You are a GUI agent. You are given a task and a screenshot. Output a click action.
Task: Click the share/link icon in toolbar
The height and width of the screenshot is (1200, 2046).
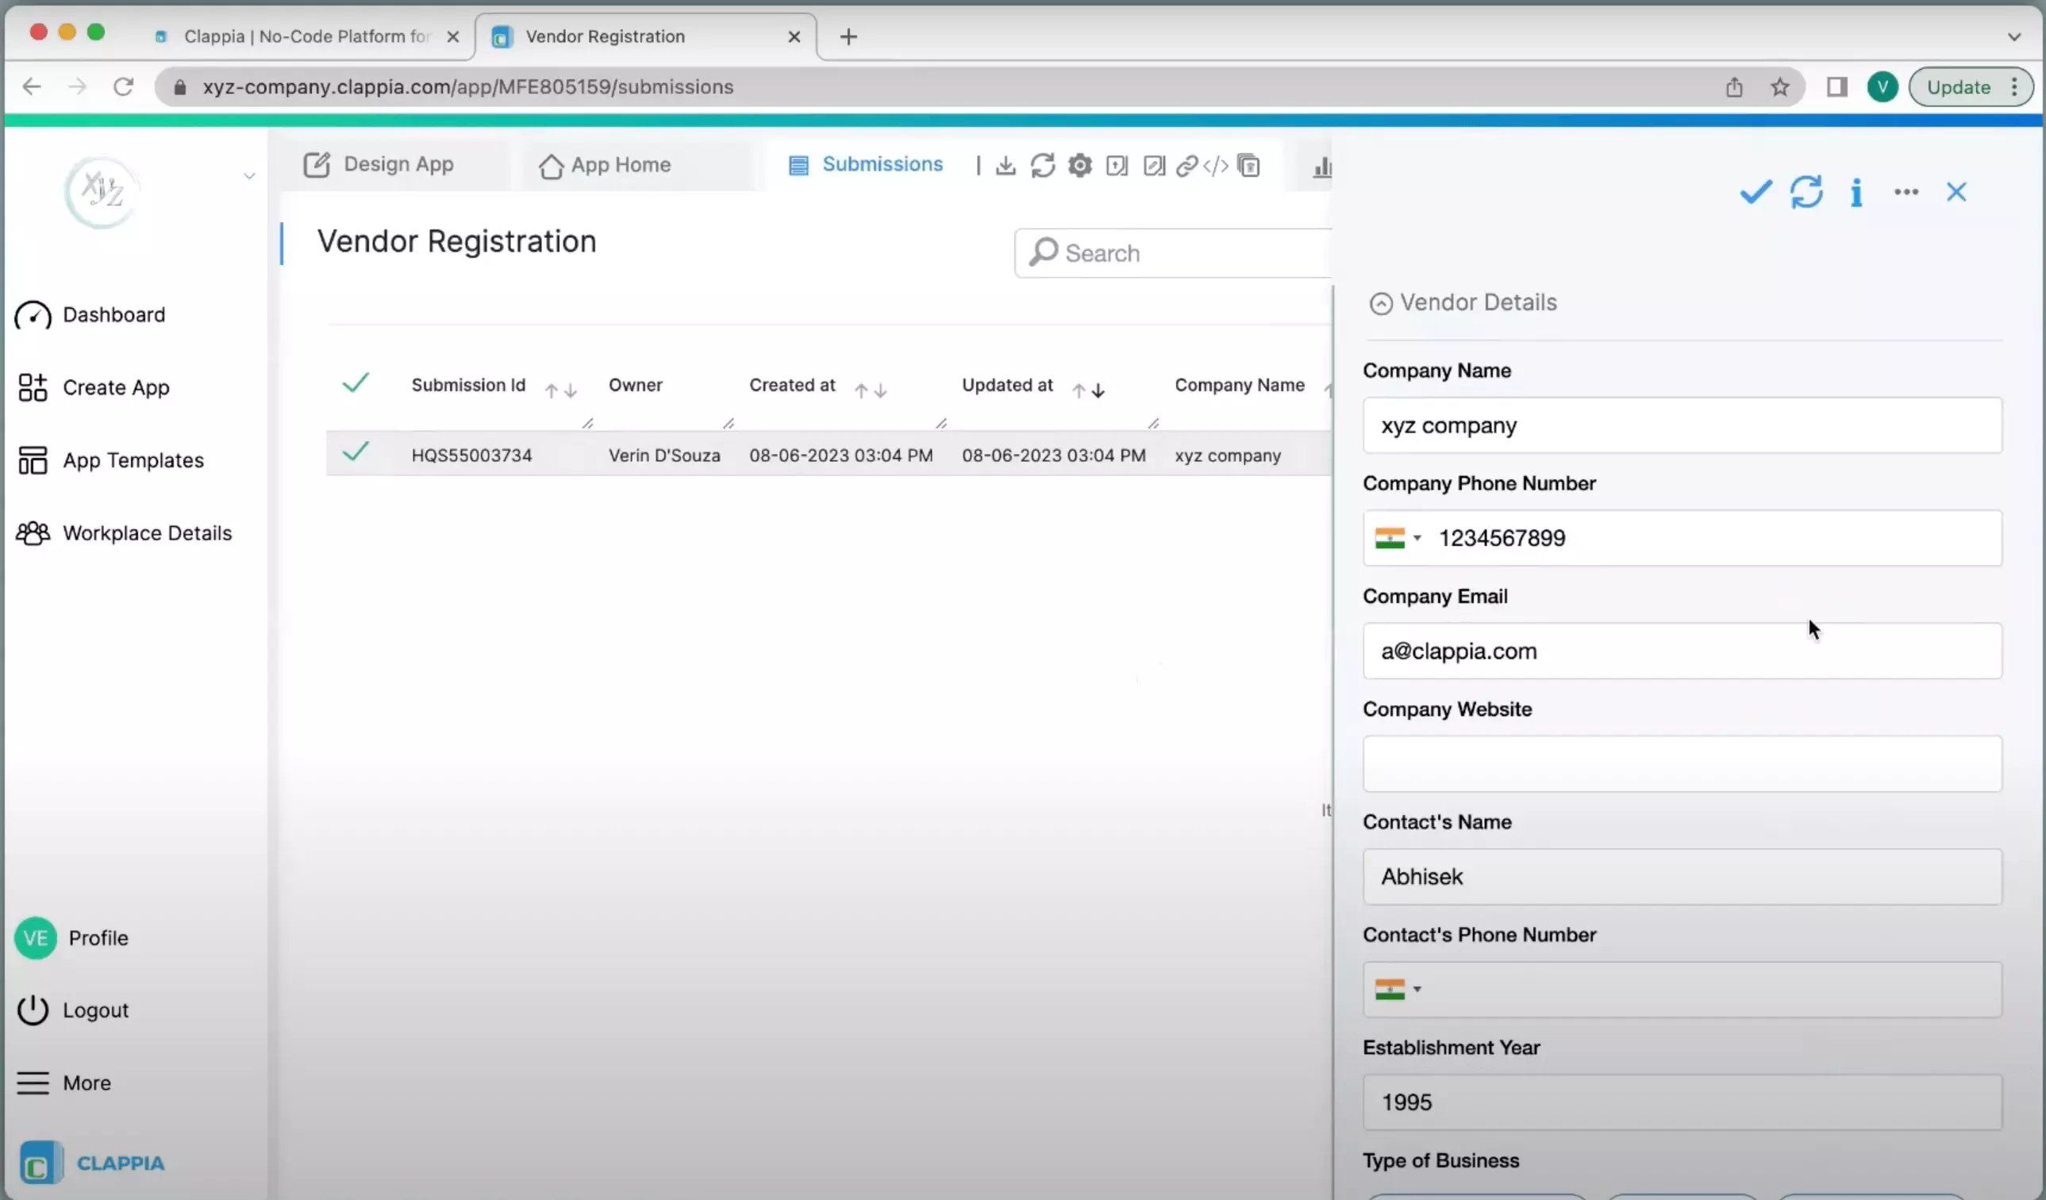(x=1186, y=166)
